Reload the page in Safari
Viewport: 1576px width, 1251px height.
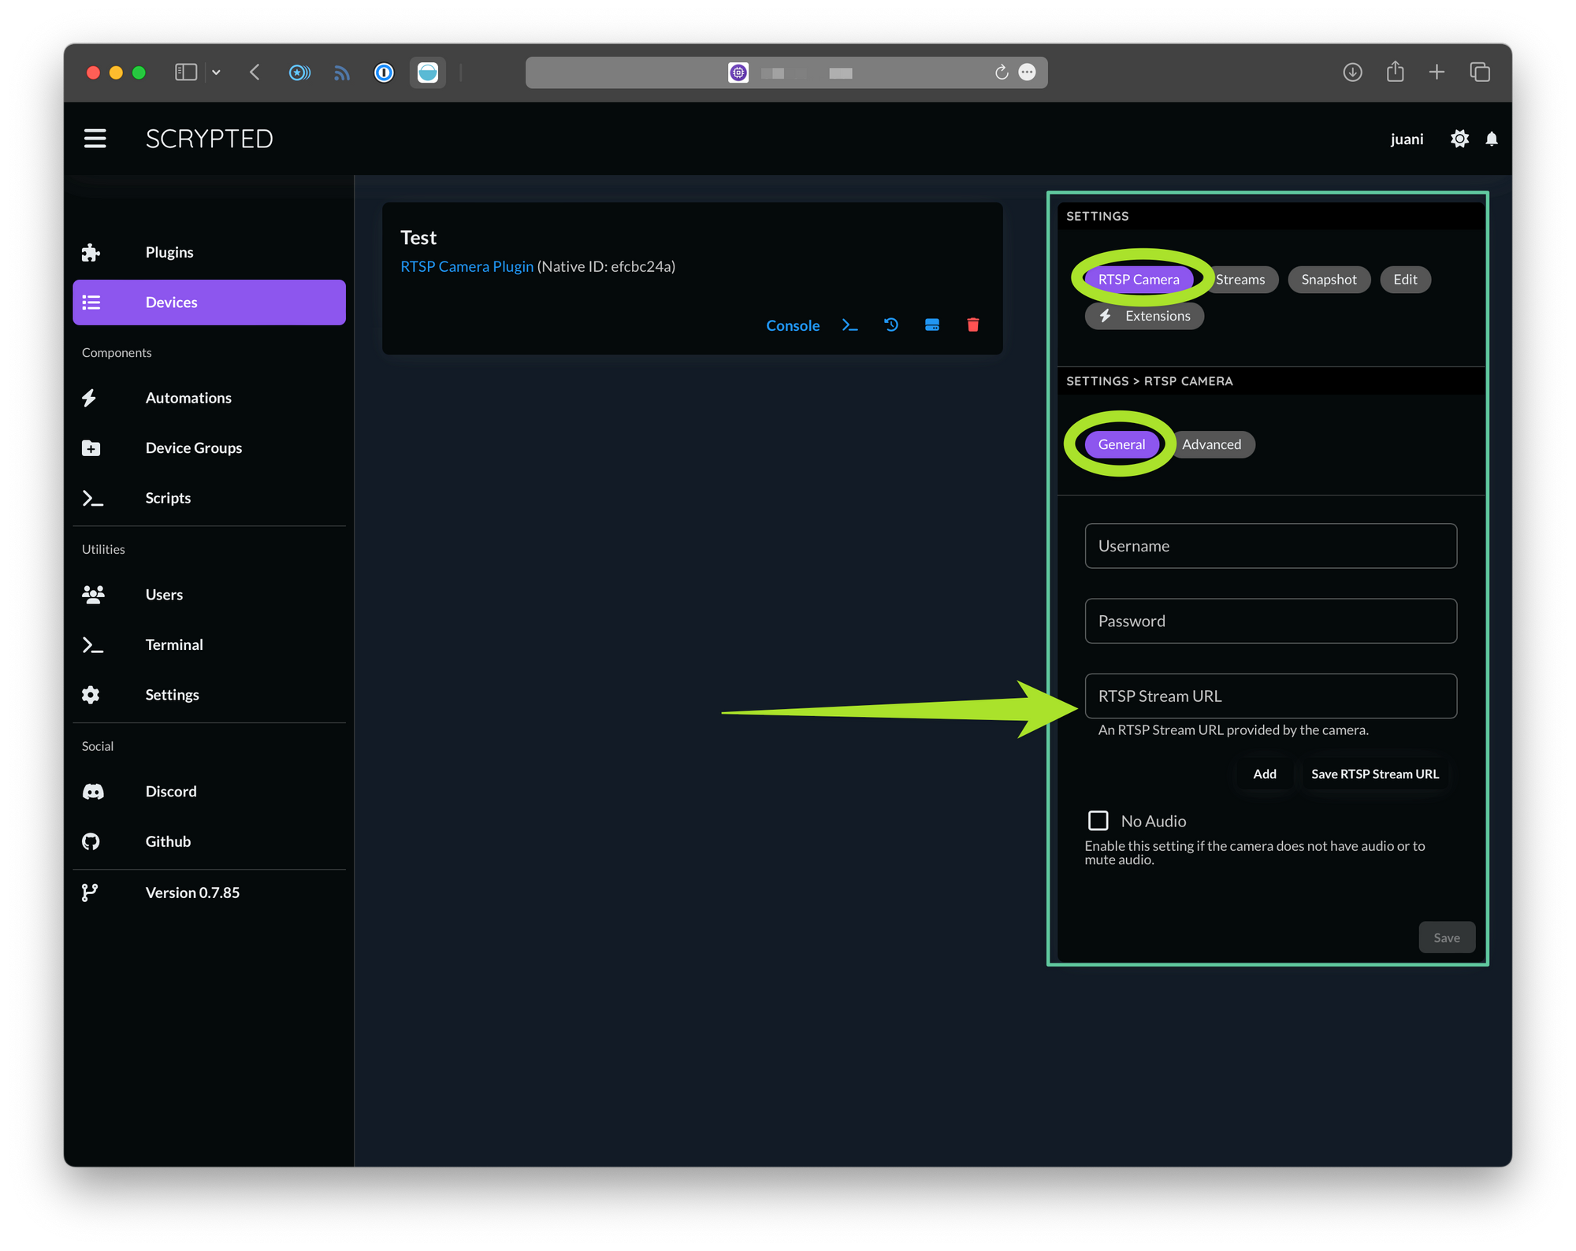1001,72
